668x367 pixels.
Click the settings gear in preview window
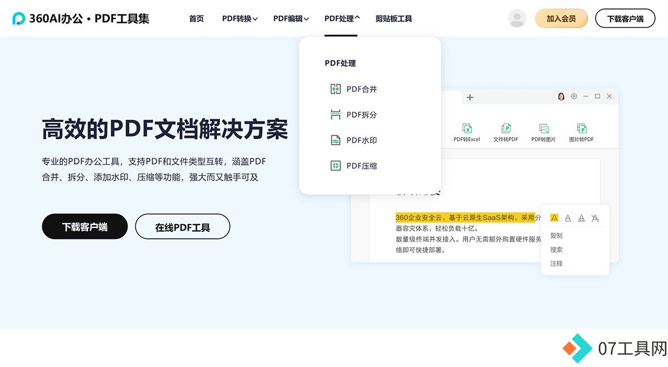(x=574, y=96)
